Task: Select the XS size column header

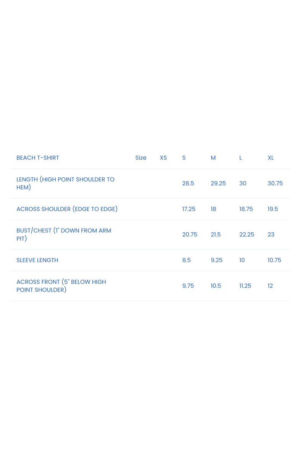Action: pos(163,158)
